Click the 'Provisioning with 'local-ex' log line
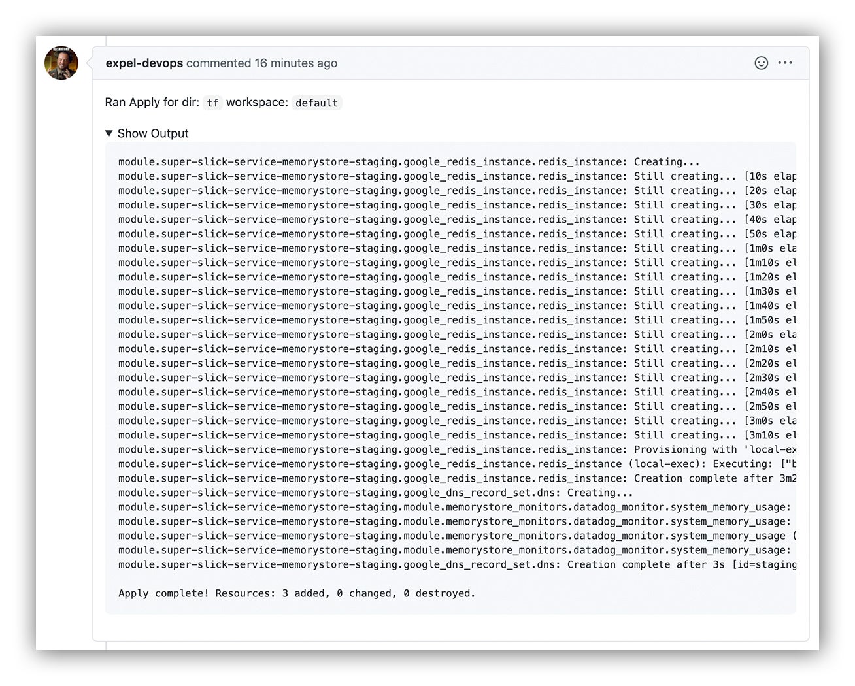The width and height of the screenshot is (855, 686). tap(457, 449)
